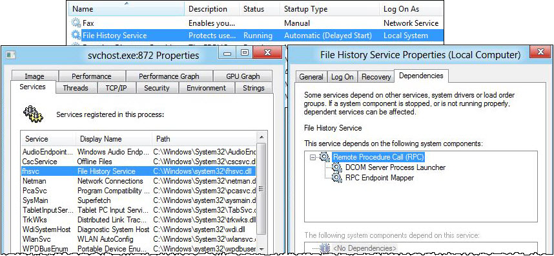Select the WdiSystemHost Diagnostic System Host row
554x256 pixels.
tap(138, 229)
